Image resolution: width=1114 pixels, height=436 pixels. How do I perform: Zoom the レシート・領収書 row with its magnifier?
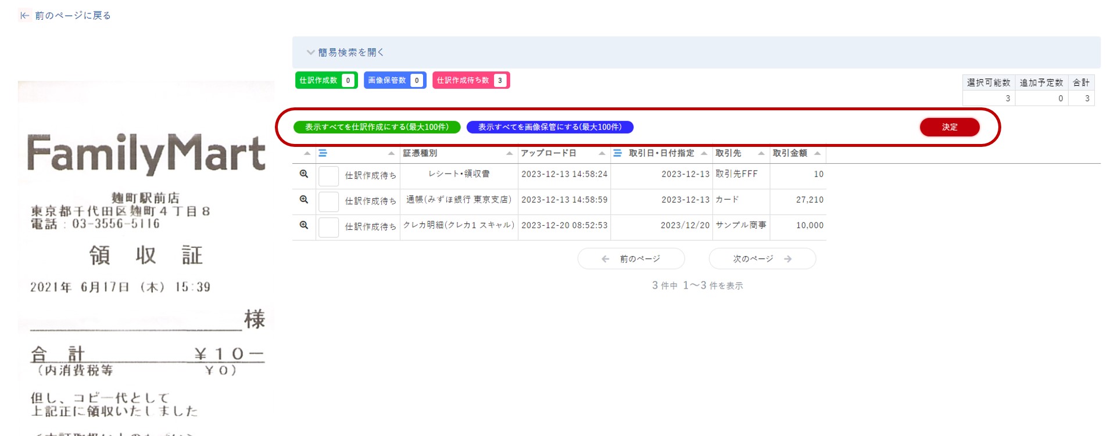click(303, 174)
